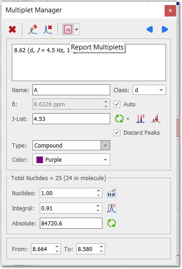
Task: Toggle the Discard Peaks checkbox
Action: tap(117, 133)
